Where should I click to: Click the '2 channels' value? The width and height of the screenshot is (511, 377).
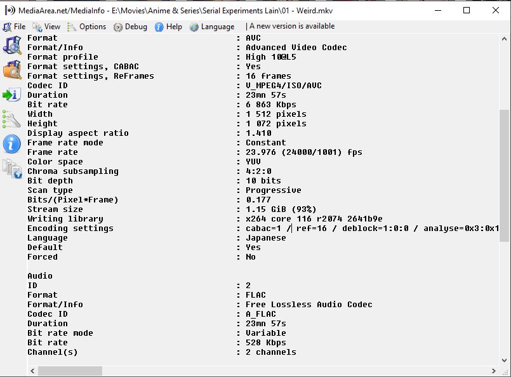pyautogui.click(x=271, y=352)
